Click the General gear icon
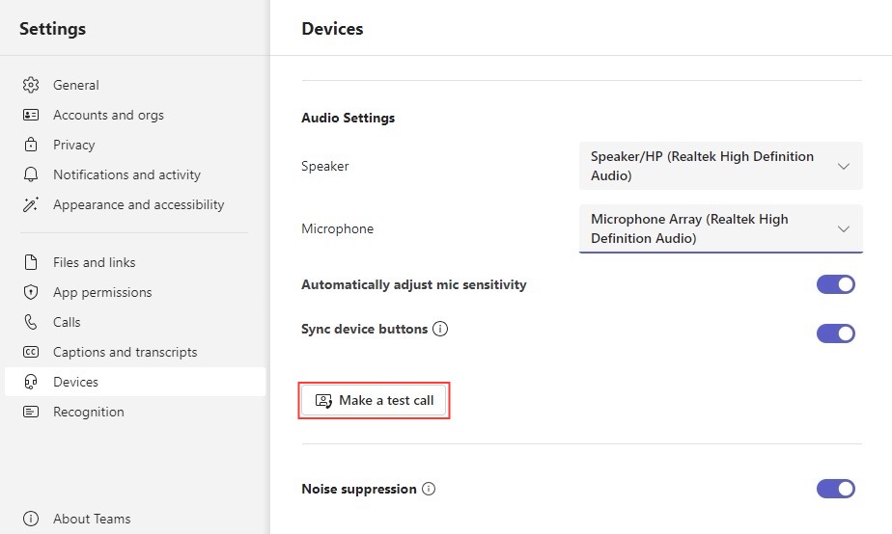 point(31,85)
